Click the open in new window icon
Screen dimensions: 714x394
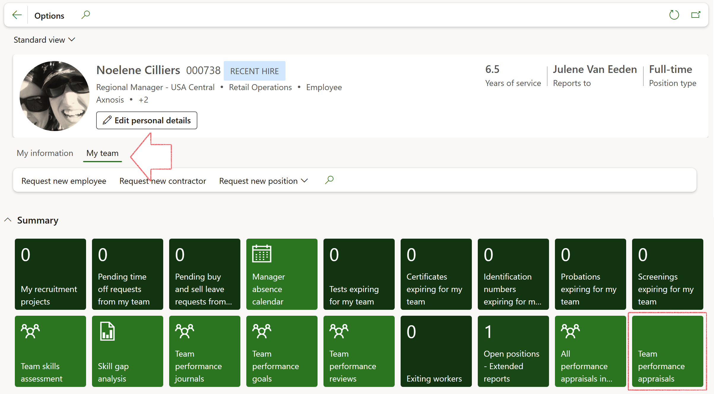coord(696,15)
